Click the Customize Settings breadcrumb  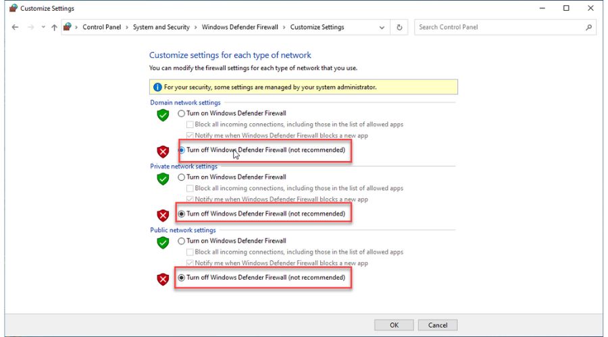pos(318,27)
